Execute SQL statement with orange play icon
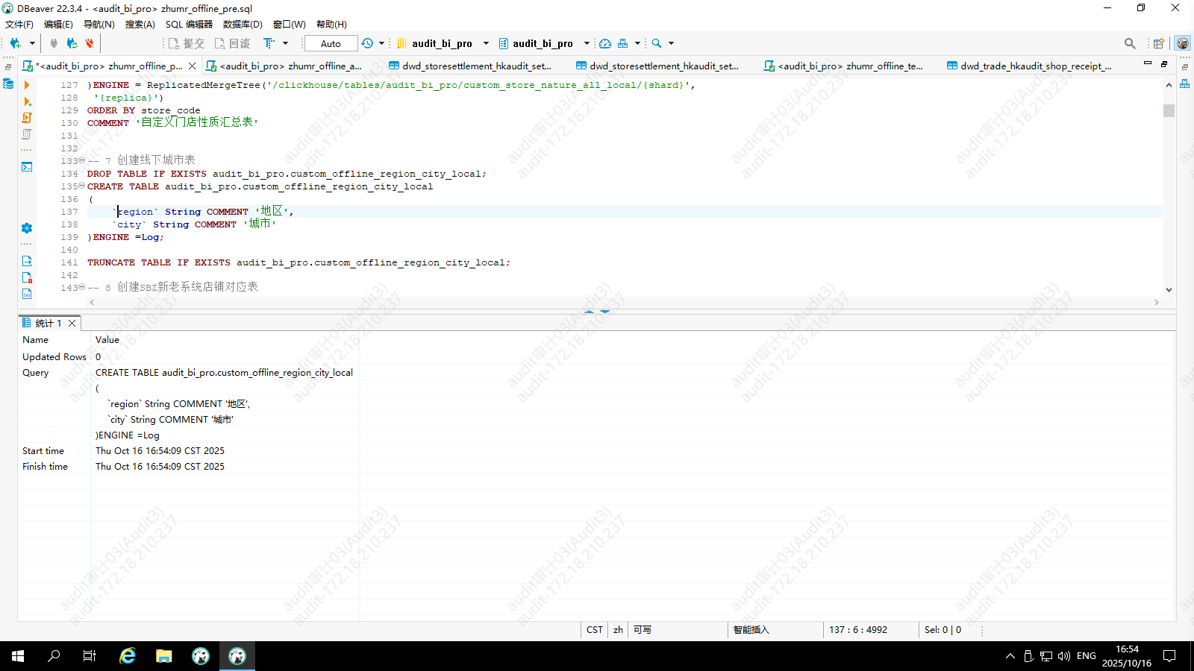1194x671 pixels. tap(27, 85)
